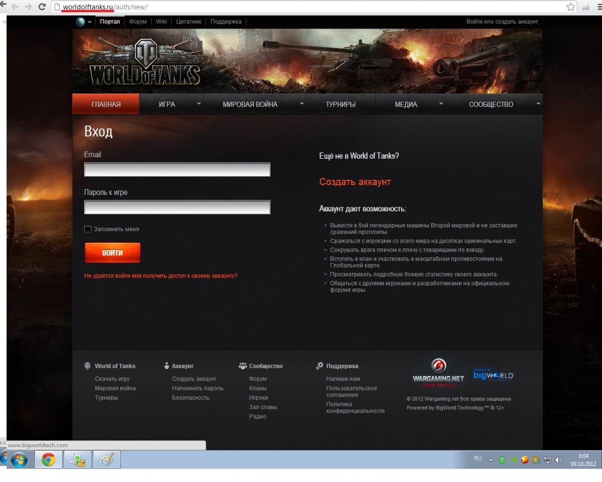Click the BigWorld technology logo
Image resolution: width=602 pixels, height=482 pixels.
point(493,375)
